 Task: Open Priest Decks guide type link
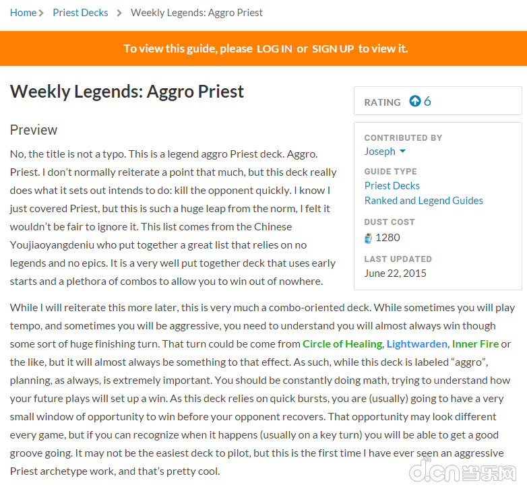pyautogui.click(x=392, y=186)
